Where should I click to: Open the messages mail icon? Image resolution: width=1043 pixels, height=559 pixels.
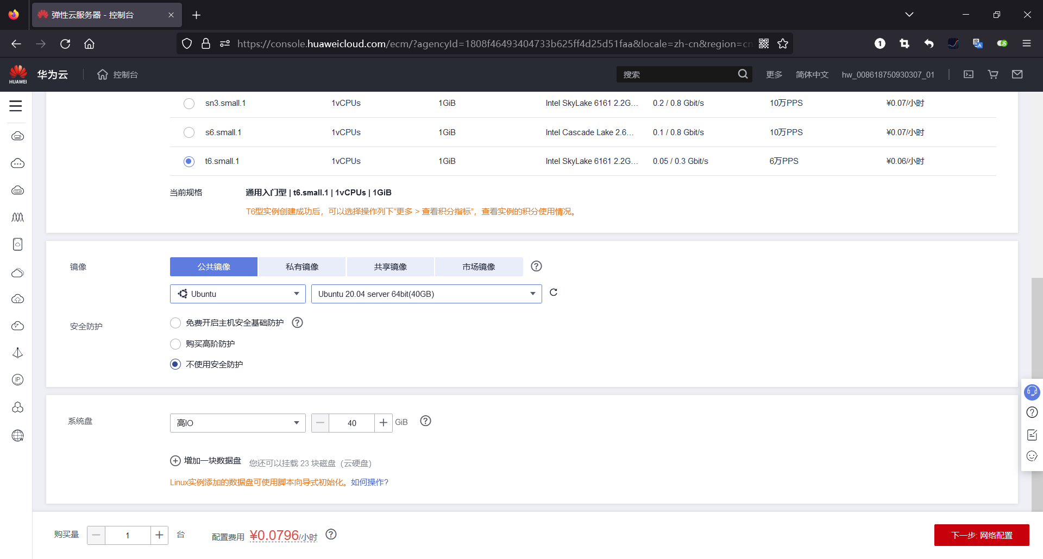coord(1017,74)
